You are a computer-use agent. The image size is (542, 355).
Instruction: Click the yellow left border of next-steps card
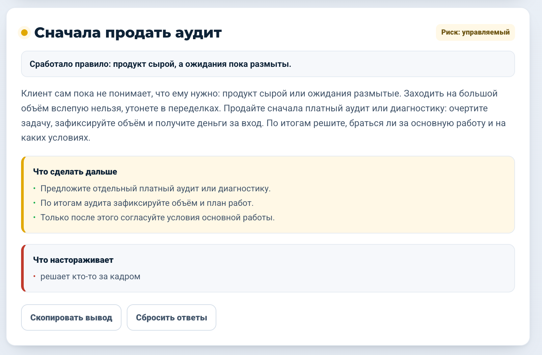pos(23,195)
